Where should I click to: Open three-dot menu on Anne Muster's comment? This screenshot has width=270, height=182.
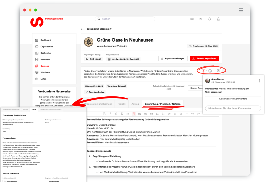coord(259,81)
